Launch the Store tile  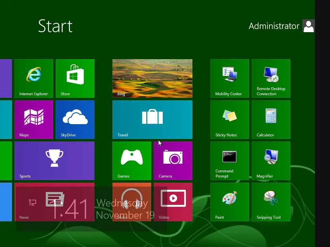[75, 78]
